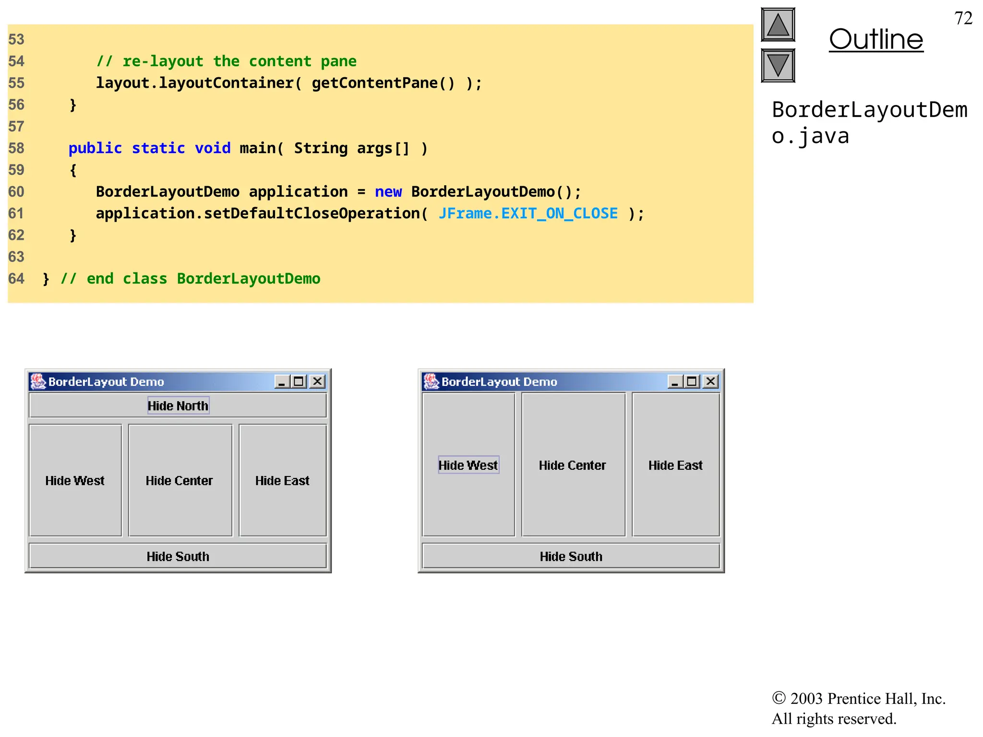
Task: Click the left window's BorderLayout Demo title
Action: 106,382
